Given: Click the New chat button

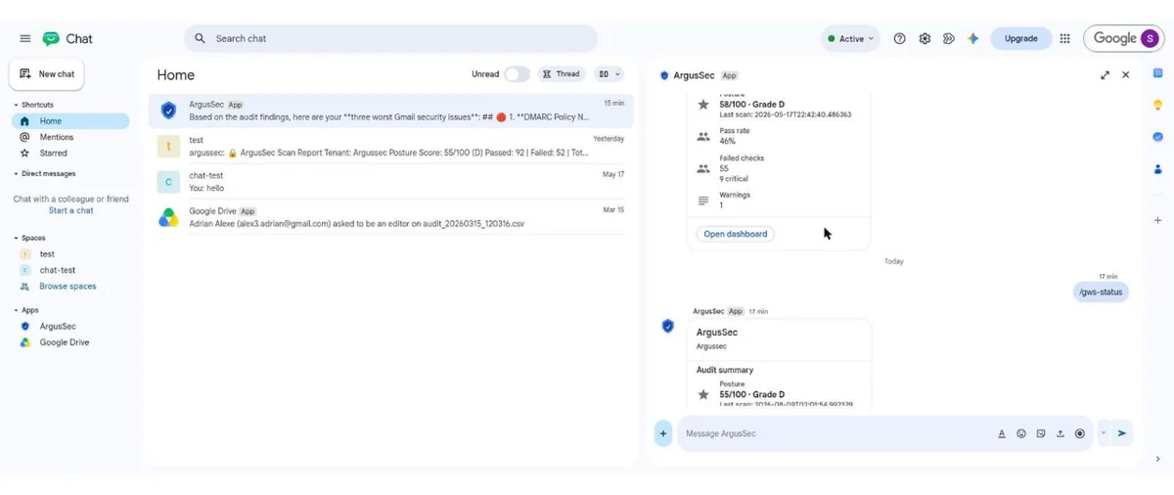Looking at the screenshot, I should tap(47, 74).
